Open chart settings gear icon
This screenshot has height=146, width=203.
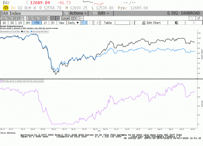[194, 23]
